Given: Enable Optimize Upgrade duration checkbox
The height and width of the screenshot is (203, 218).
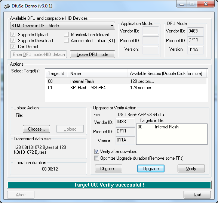Looking at the screenshot, I should tap(96, 158).
